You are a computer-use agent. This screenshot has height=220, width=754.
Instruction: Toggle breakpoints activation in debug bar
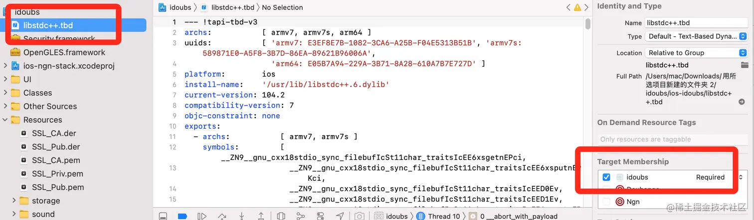tap(182, 216)
